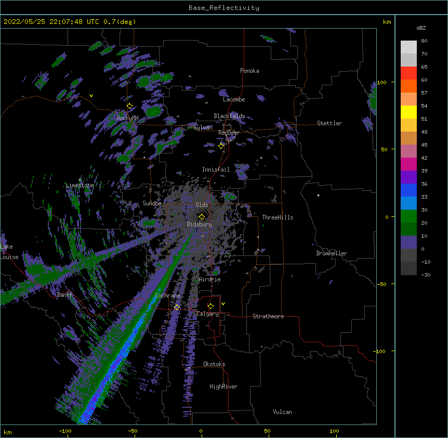Pick the green 20-30 dBZ legend swatch
This screenshot has height=438, width=448.
(x=409, y=216)
